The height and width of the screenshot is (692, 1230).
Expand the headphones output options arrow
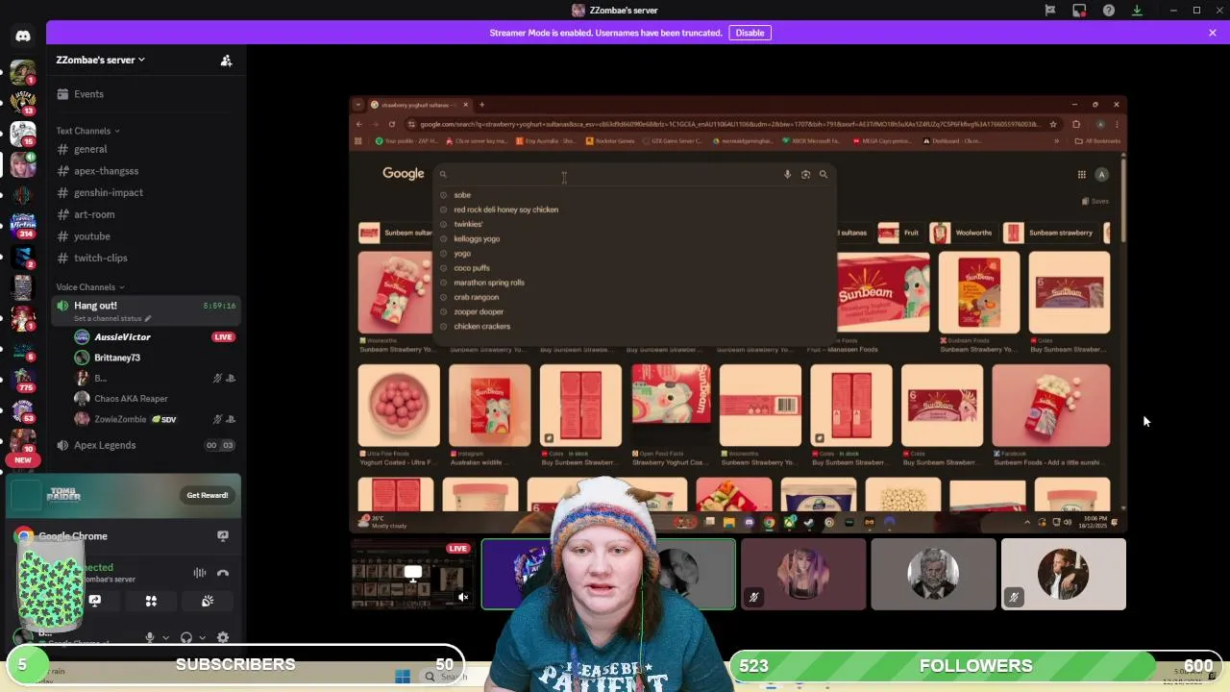203,637
